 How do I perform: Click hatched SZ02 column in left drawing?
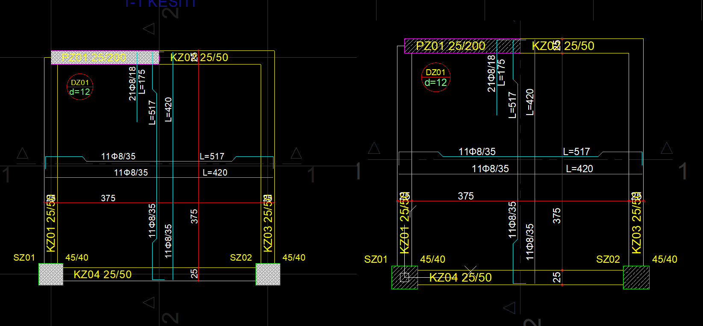pos(268,274)
